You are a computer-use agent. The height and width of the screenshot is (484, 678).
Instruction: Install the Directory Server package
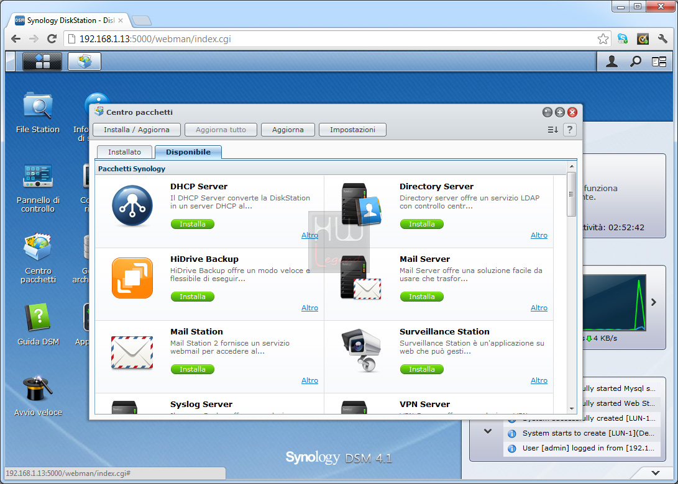421,224
